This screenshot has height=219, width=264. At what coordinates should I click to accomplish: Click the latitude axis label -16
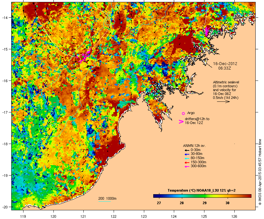5,81
